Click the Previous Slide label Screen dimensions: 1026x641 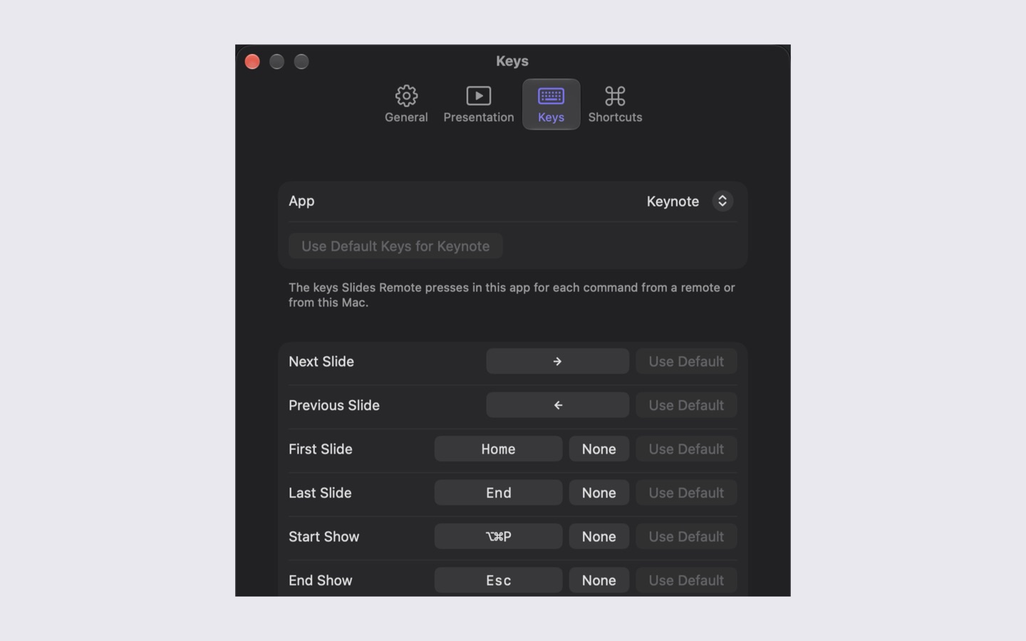(334, 405)
